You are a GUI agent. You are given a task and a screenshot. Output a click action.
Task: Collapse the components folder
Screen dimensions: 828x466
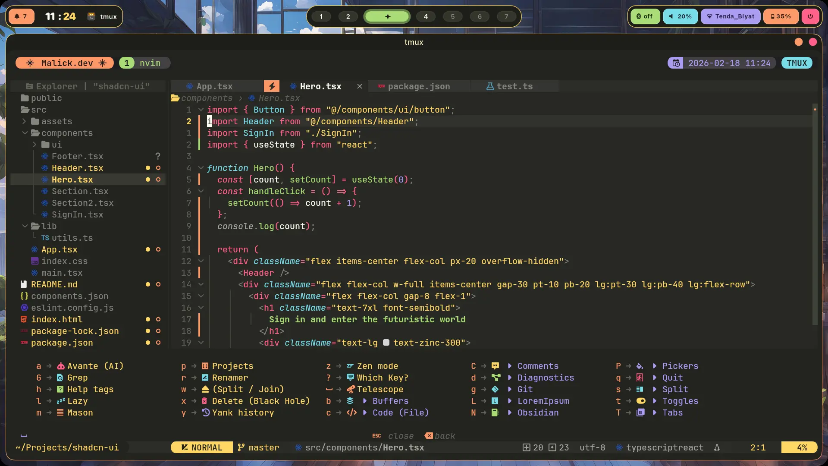(25, 133)
